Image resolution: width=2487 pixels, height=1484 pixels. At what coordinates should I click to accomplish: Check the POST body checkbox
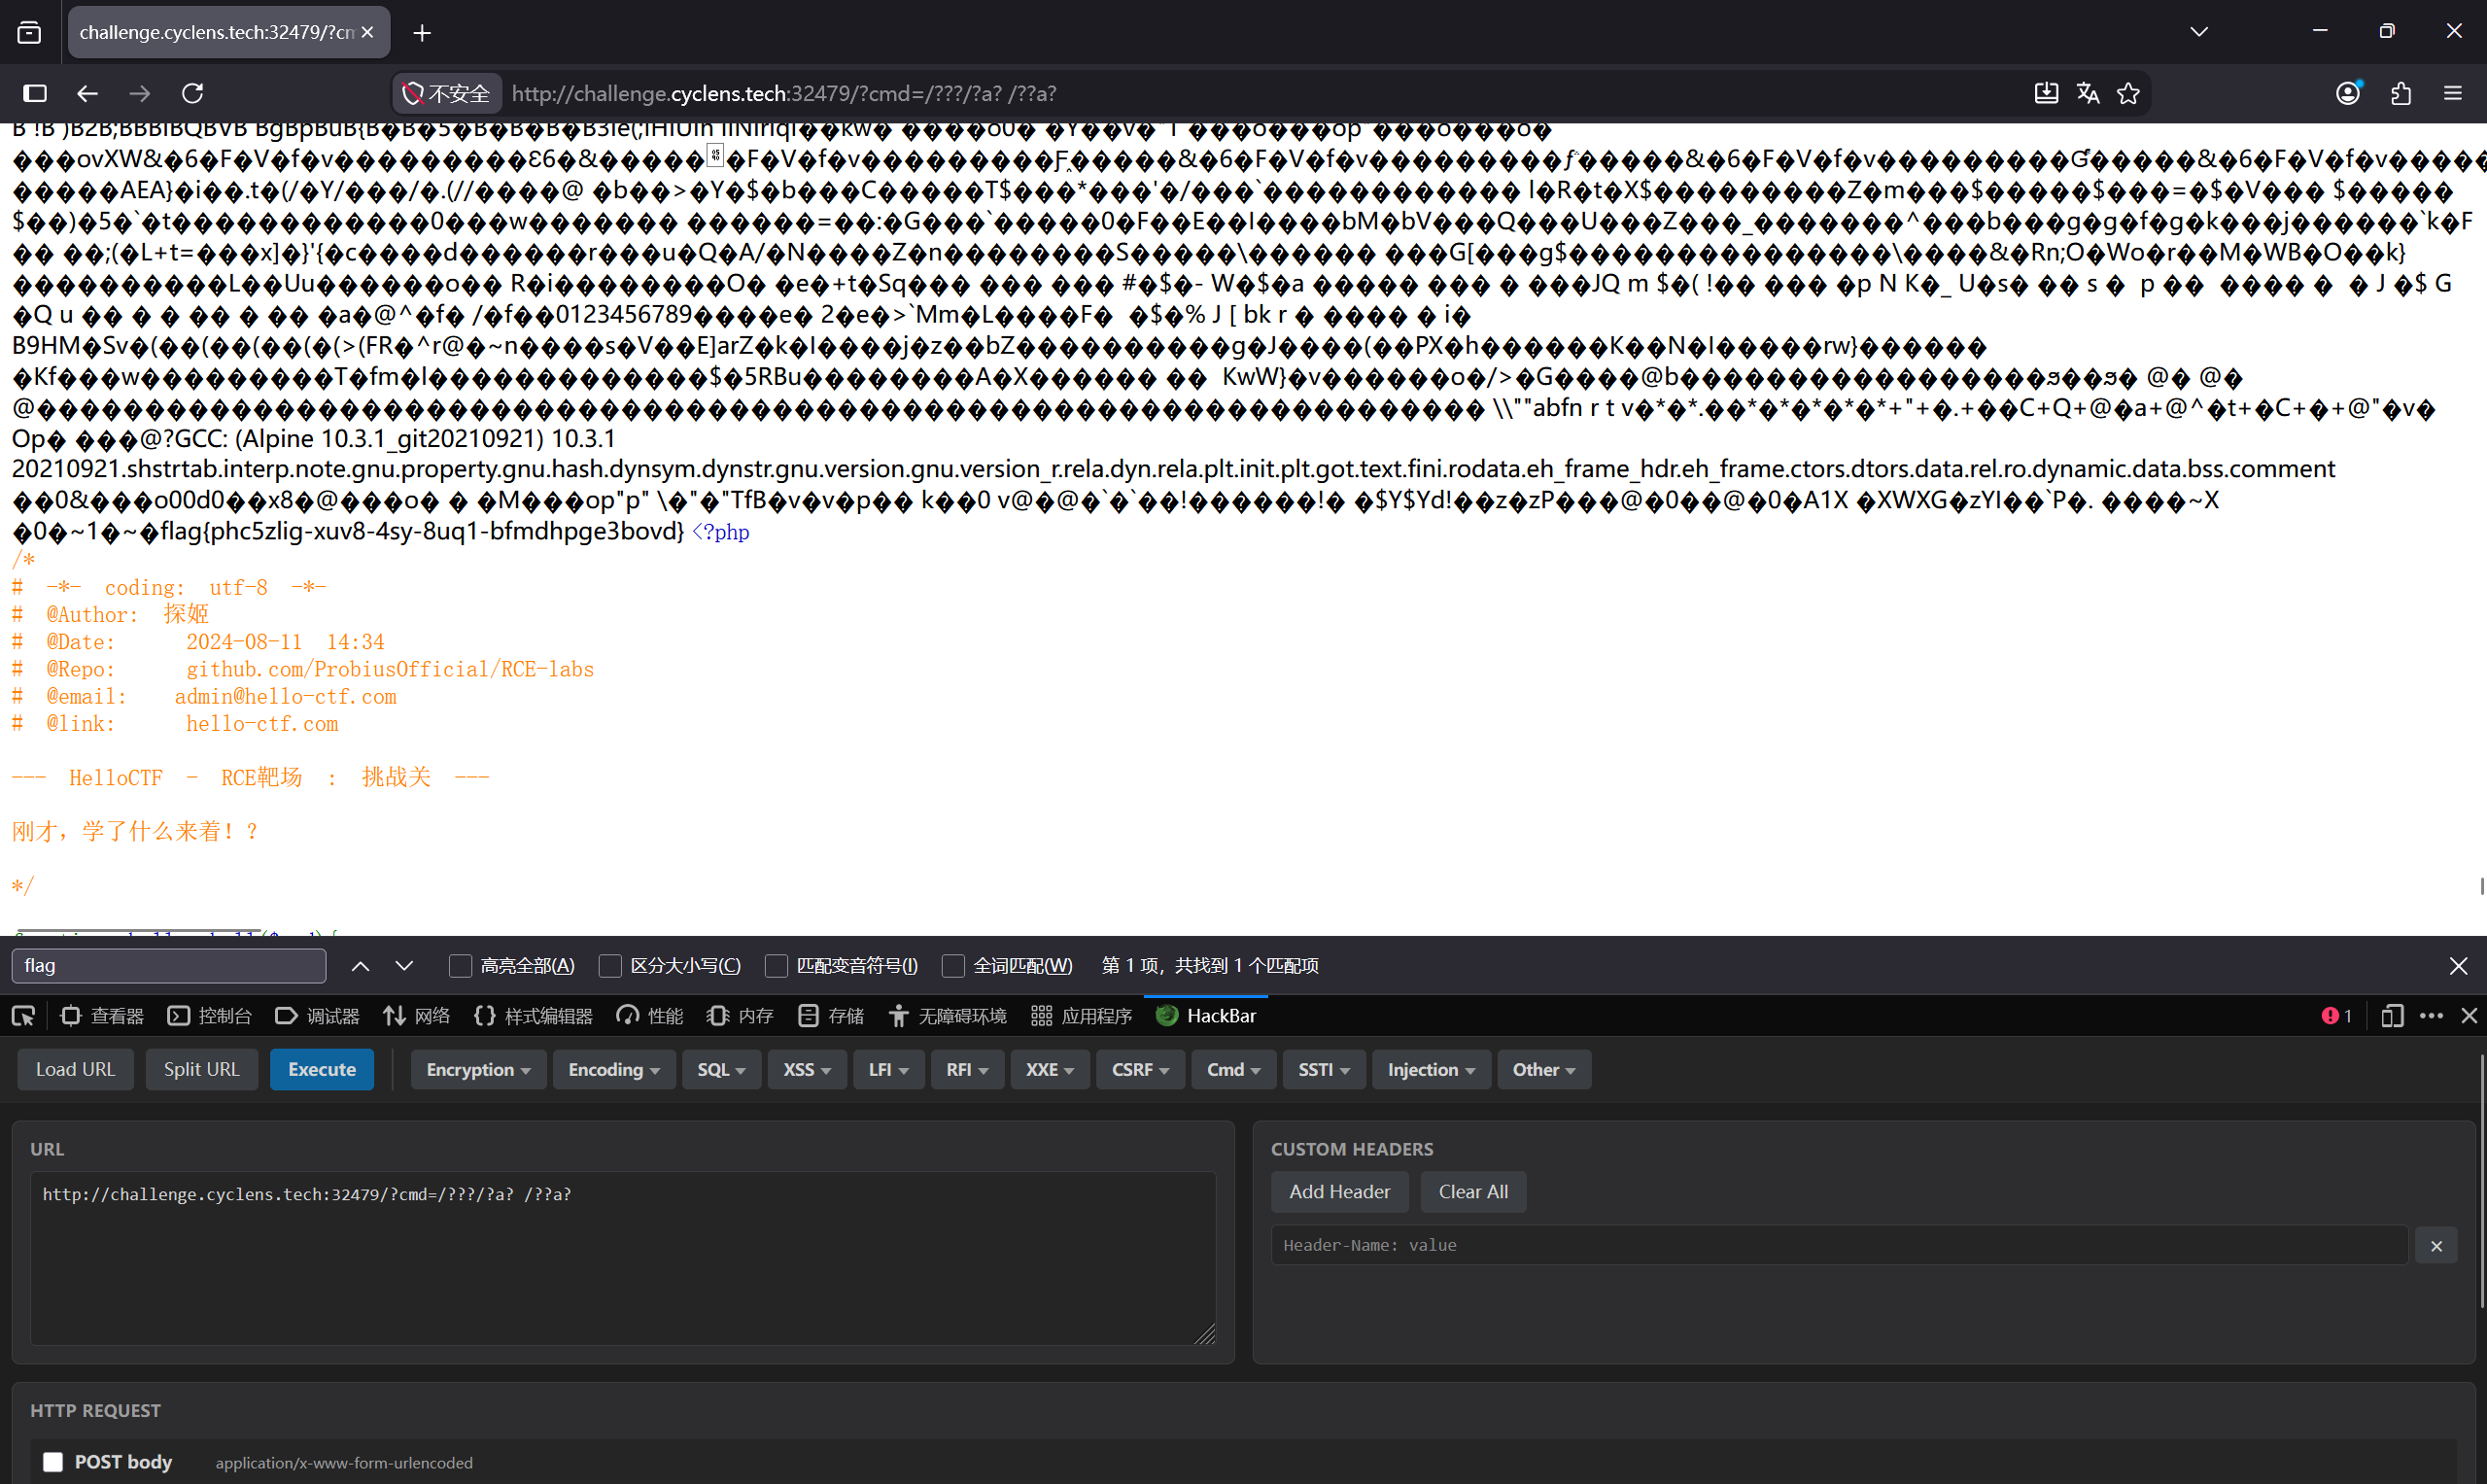53,1462
